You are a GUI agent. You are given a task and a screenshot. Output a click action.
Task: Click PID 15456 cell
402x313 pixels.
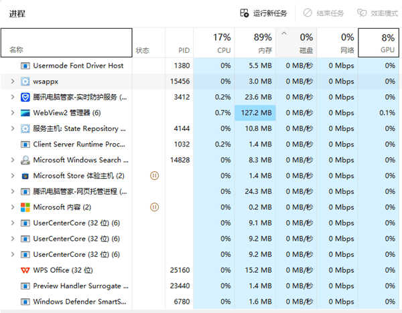click(180, 82)
